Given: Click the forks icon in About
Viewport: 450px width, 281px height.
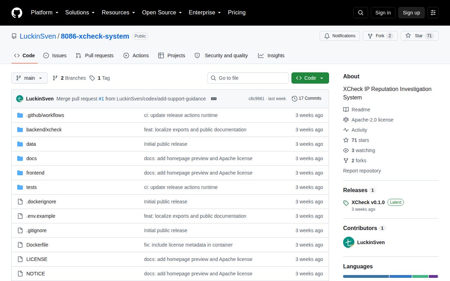Looking at the screenshot, I should (x=346, y=161).
